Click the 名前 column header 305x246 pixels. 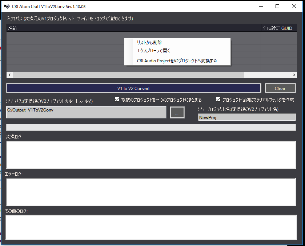coord(134,28)
